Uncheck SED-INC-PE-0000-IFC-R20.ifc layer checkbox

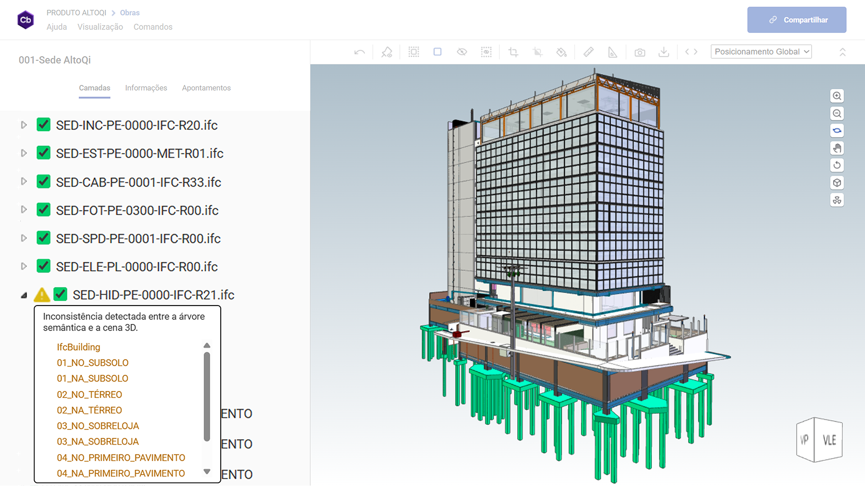tap(44, 125)
